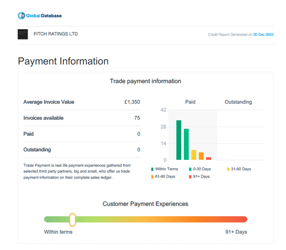The width and height of the screenshot is (286, 250).
Task: Toggle the 31-60 Days legend marker
Action: point(228,169)
